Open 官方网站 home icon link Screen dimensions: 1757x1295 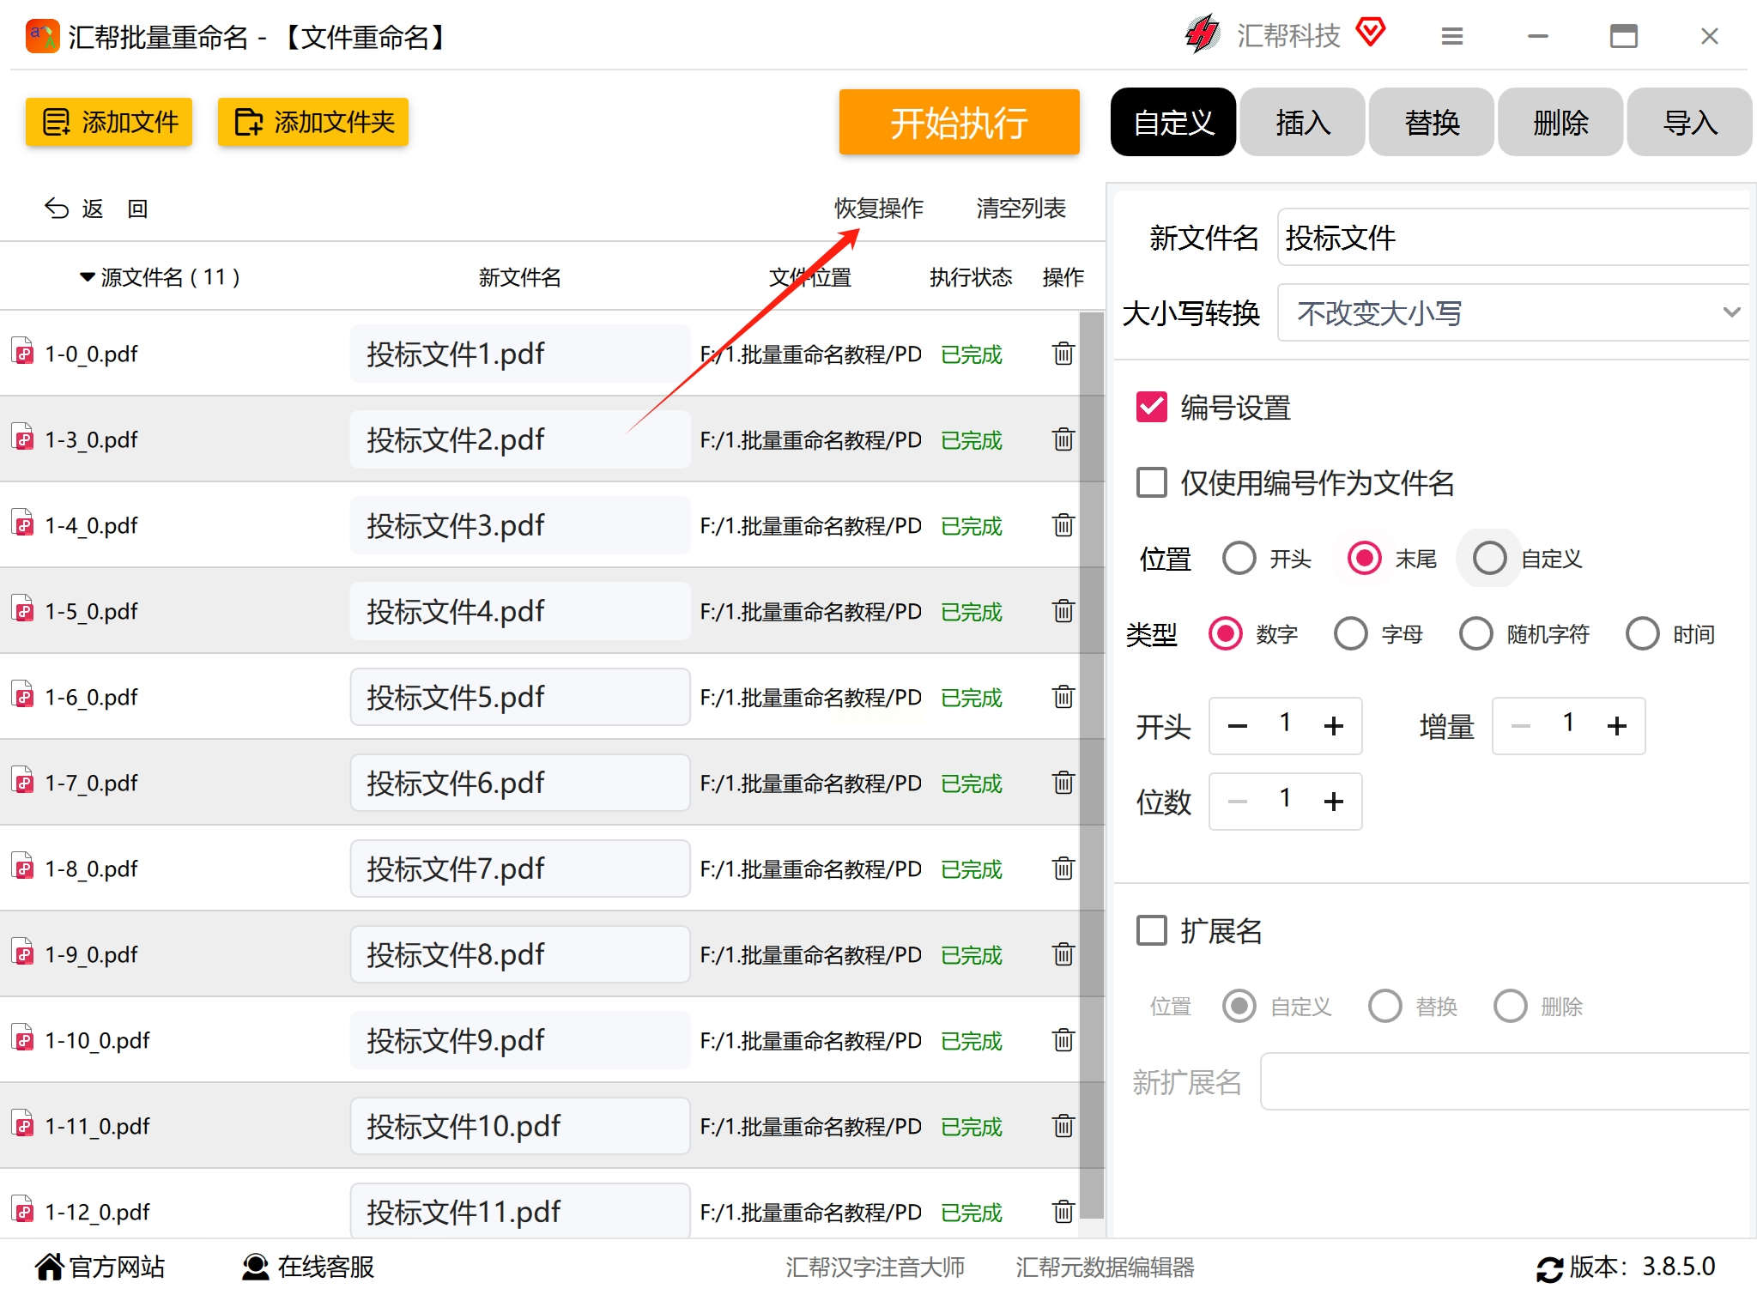click(x=50, y=1267)
